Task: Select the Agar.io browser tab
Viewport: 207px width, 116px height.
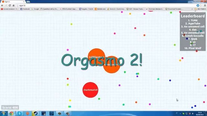Action: (x=13, y=2)
